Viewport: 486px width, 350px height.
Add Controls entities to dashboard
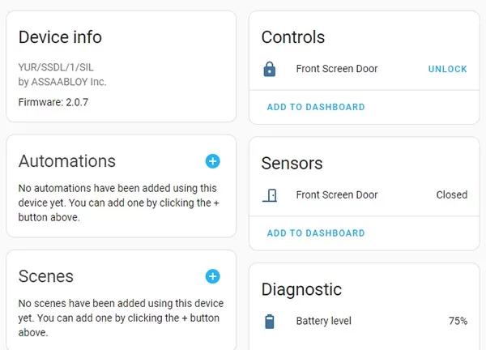(x=316, y=107)
